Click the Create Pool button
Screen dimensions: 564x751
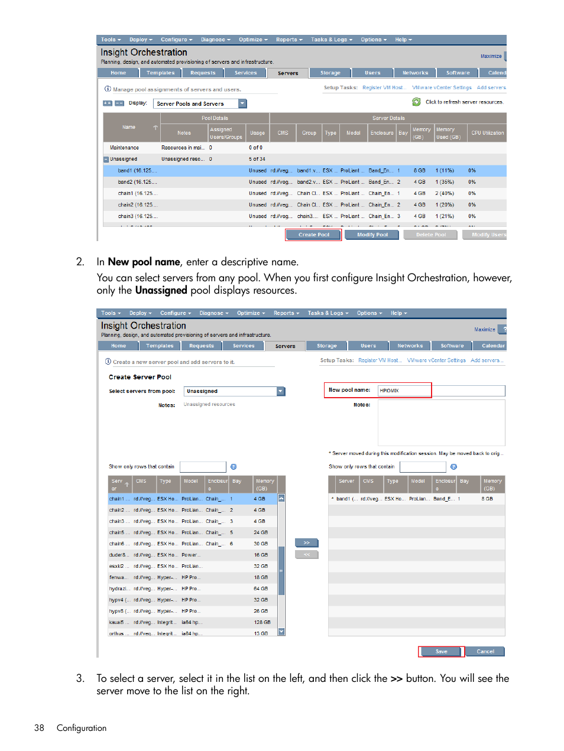point(314,235)
